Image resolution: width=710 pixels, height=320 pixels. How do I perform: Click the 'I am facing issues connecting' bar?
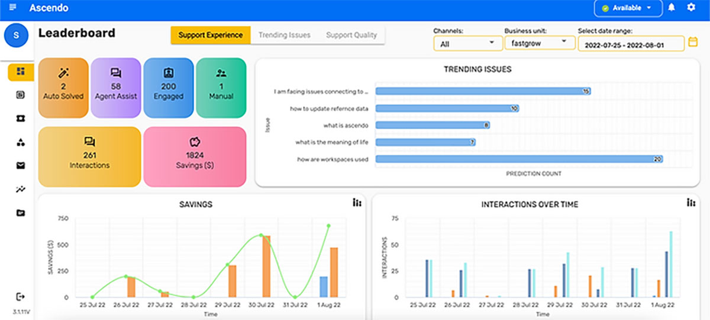coord(483,92)
